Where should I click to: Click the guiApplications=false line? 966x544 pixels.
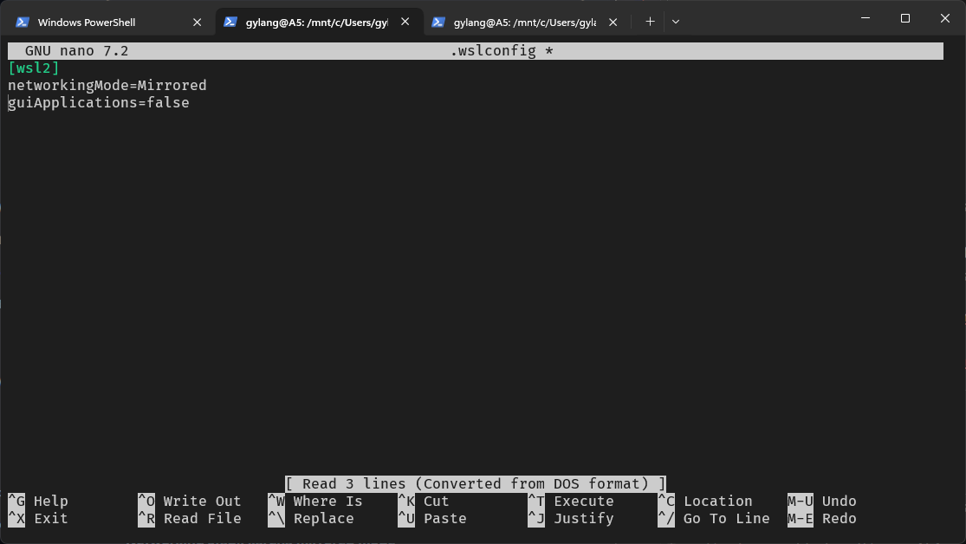coord(98,102)
